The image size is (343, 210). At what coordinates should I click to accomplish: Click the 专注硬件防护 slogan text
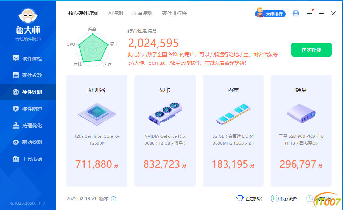coord(28,39)
